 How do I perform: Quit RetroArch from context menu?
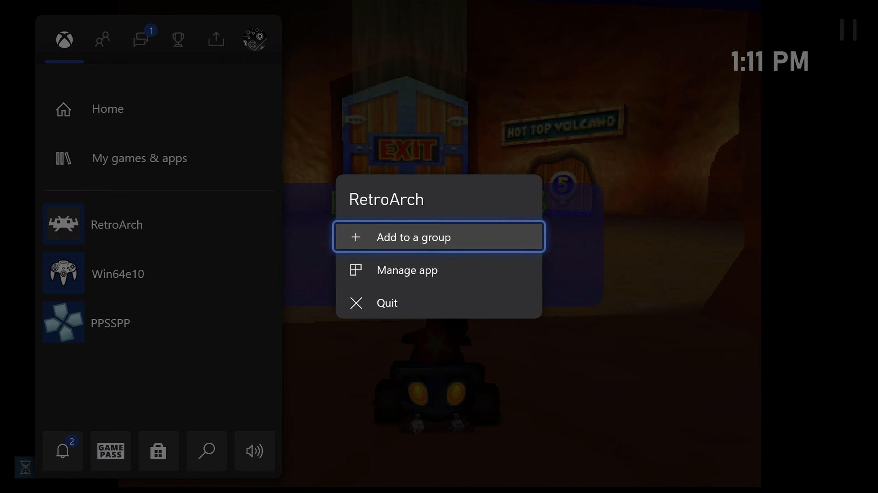(x=387, y=303)
